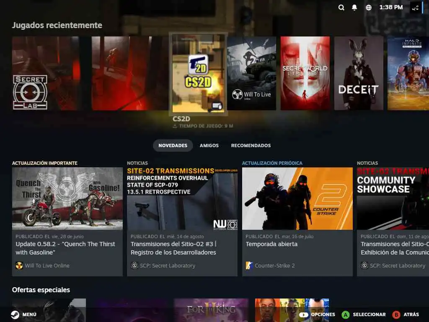Click the Will To Live Online radiation icon

[19, 265]
